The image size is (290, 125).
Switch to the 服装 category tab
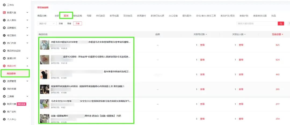point(66,16)
